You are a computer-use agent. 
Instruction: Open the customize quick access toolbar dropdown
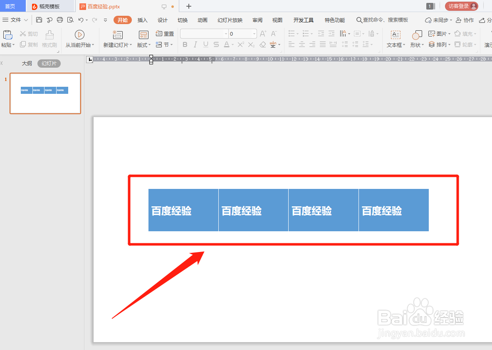(106, 20)
